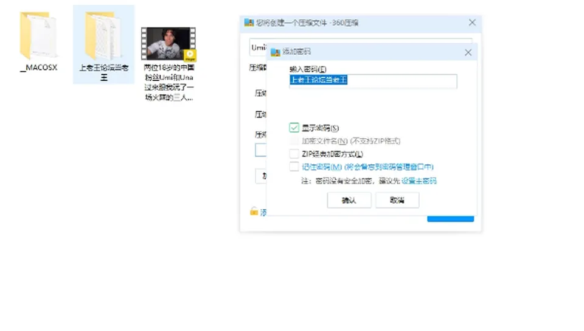Screen dimensions: 584x331
Task: Close the 360压缩 create archive window
Action: (x=472, y=23)
